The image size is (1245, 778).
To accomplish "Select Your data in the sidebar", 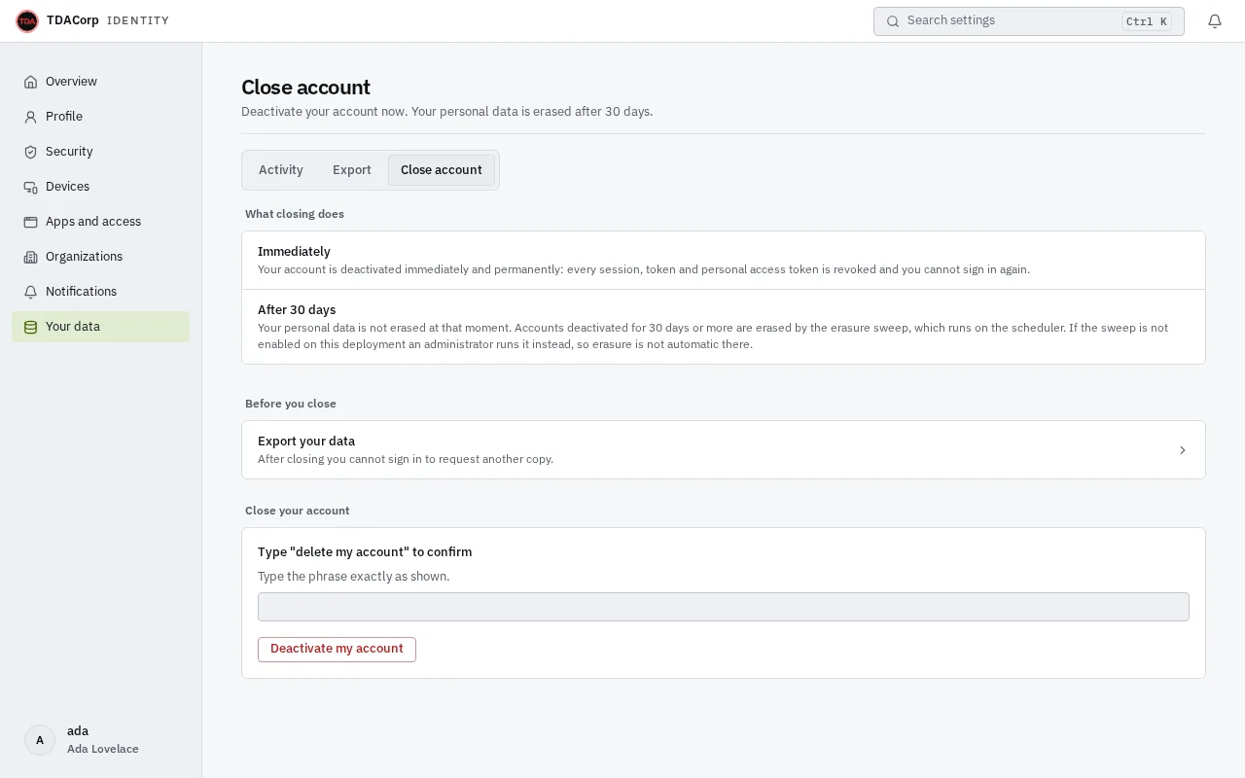I will (x=101, y=327).
